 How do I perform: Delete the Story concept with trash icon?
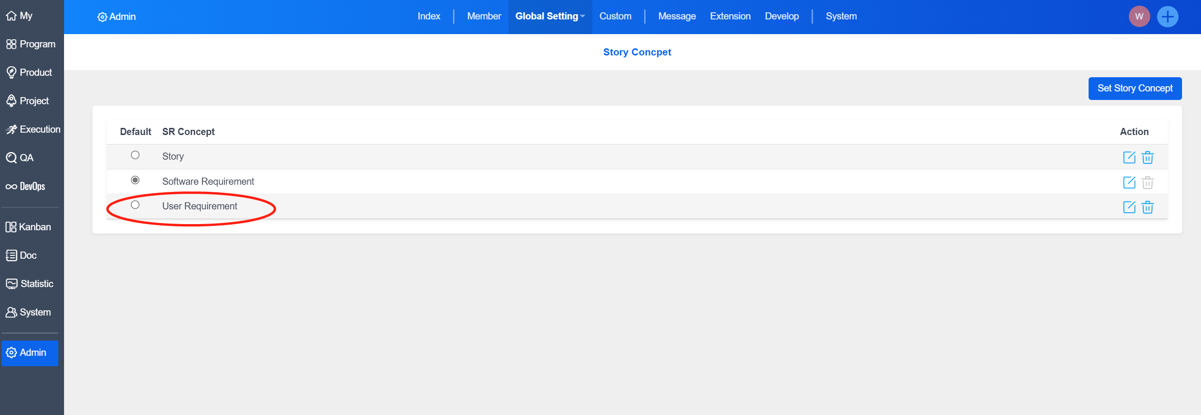(1147, 157)
